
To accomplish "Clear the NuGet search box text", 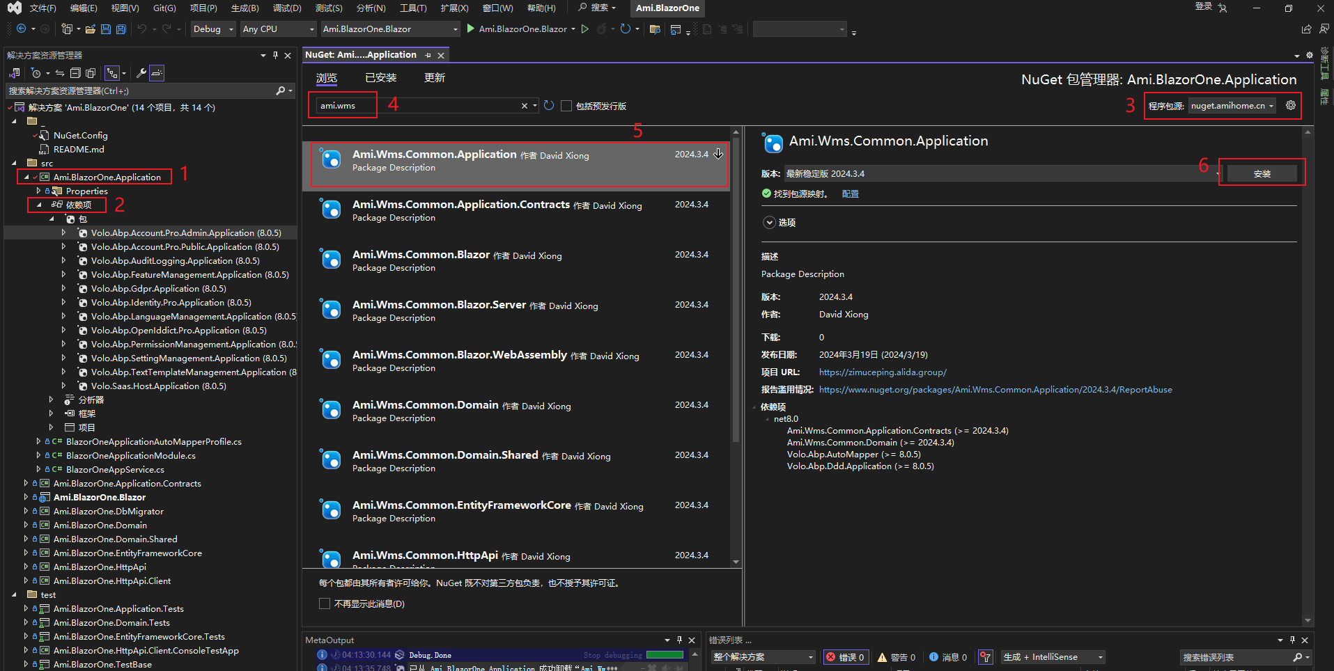I will (524, 106).
